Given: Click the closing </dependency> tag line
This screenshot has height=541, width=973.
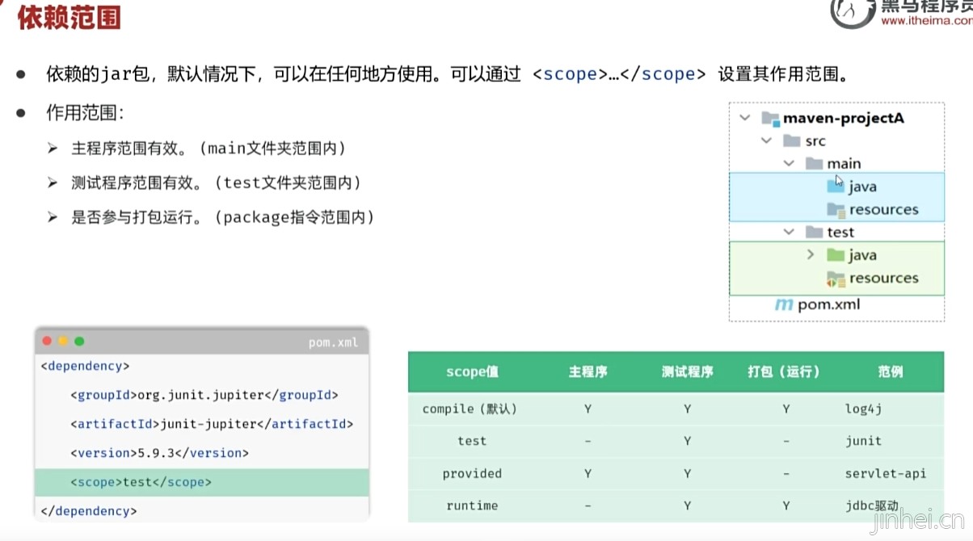Looking at the screenshot, I should click(x=89, y=511).
